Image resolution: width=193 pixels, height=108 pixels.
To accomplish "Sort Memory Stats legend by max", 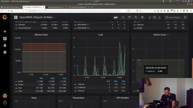I will click(52, 78).
